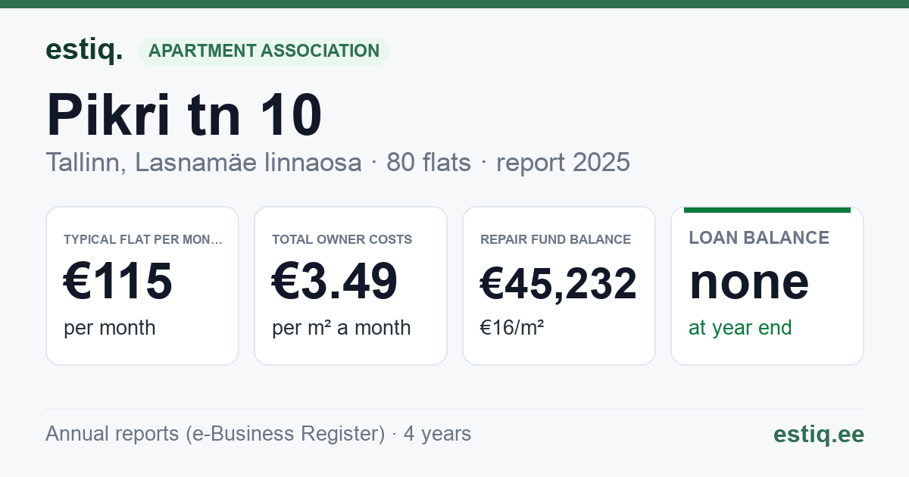The image size is (909, 477).
Task: Click the Annual reports (e-Business Register) text
Action: point(215,434)
